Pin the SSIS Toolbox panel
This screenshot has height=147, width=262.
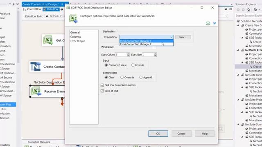click(14, 4)
